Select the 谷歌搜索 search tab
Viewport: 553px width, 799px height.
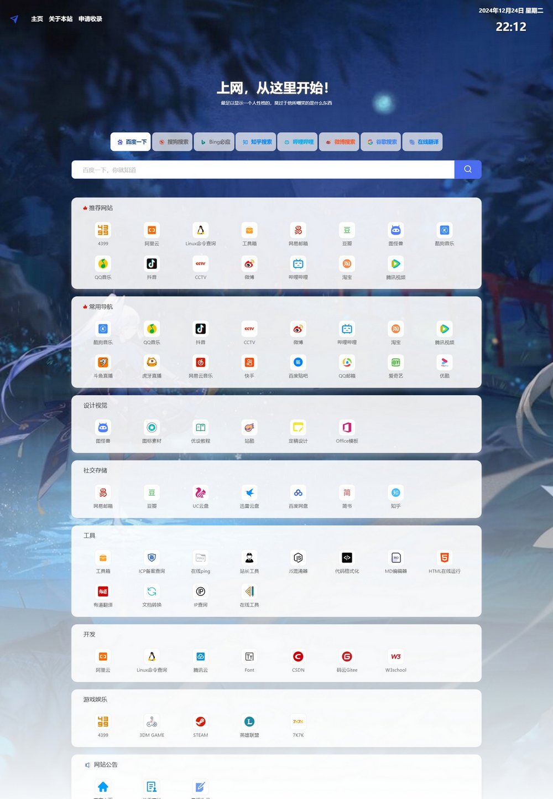click(x=380, y=142)
